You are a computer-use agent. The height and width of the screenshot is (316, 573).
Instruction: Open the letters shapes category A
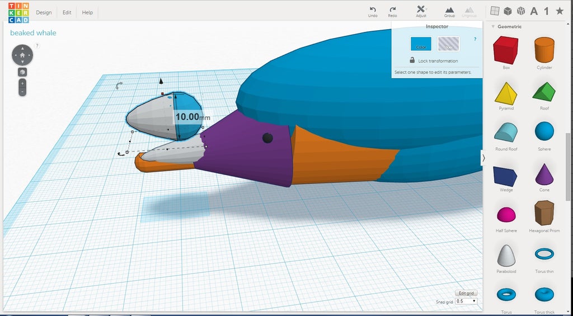(x=534, y=11)
